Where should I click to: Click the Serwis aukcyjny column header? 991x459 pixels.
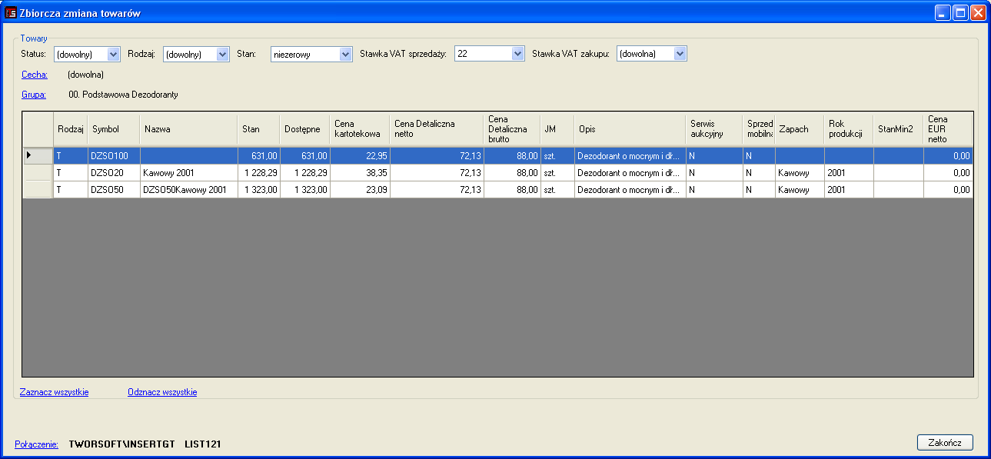pyautogui.click(x=714, y=129)
